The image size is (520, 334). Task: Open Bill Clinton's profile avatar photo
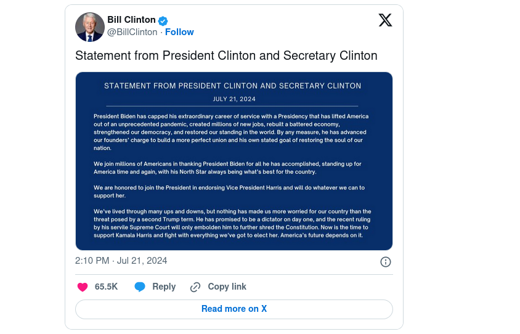(90, 27)
